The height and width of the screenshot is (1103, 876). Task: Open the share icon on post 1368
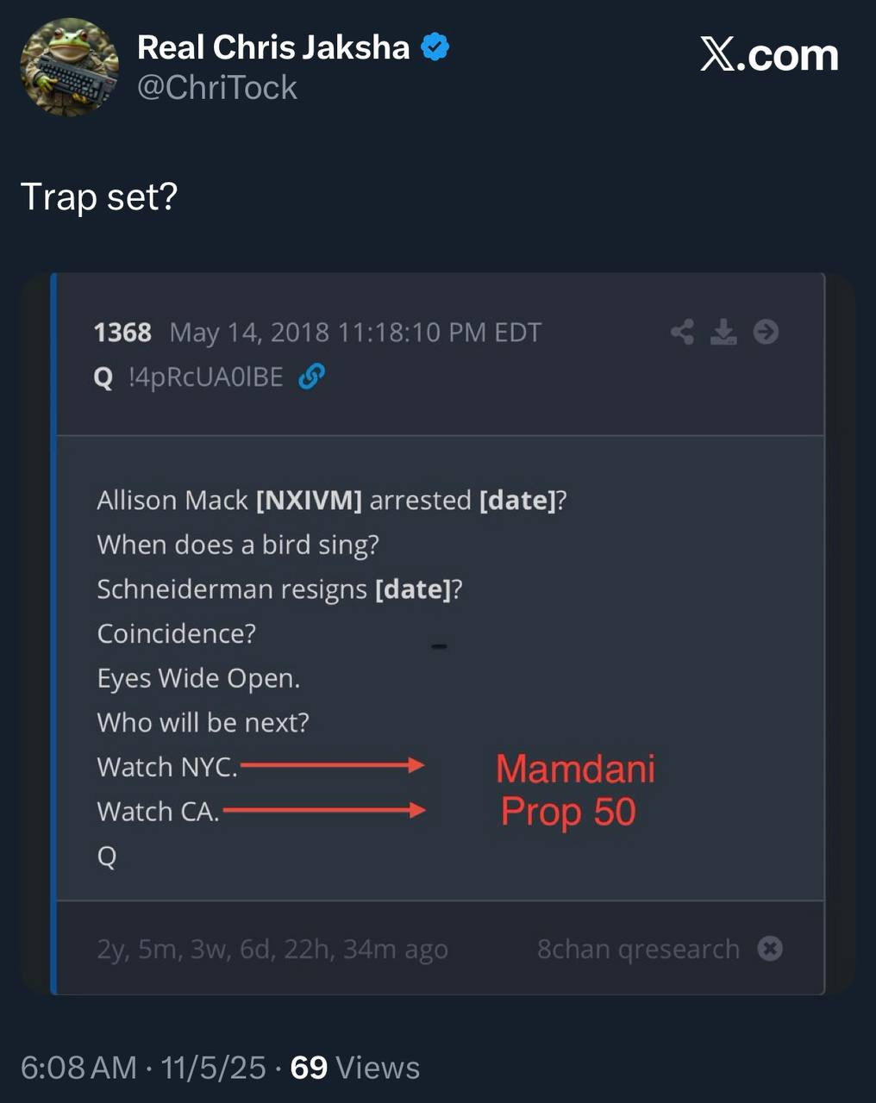tap(682, 332)
